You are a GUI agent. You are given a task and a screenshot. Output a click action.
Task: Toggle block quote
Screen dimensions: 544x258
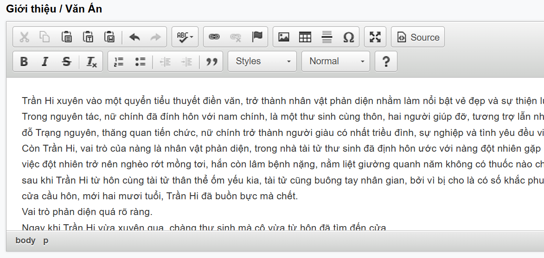pyautogui.click(x=211, y=61)
